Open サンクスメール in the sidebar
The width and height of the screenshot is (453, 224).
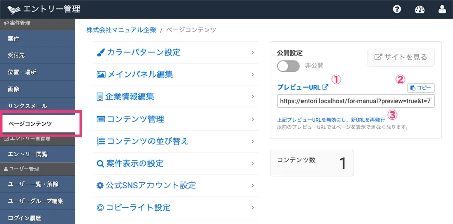point(28,106)
